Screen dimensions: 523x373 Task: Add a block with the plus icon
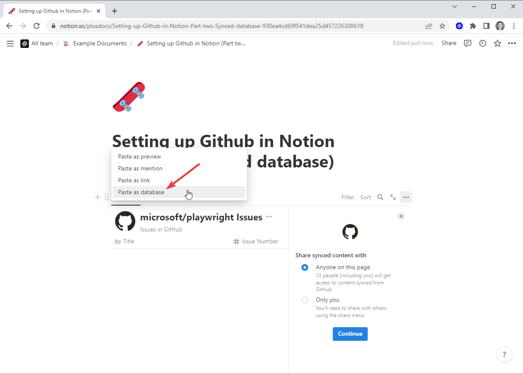pyautogui.click(x=98, y=197)
